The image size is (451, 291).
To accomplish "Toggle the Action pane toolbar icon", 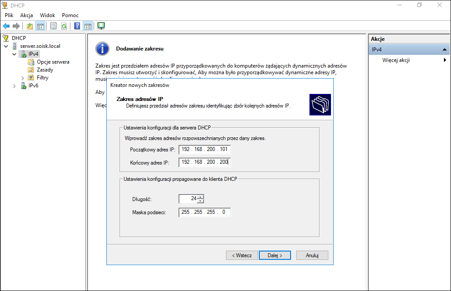I will point(88,26).
